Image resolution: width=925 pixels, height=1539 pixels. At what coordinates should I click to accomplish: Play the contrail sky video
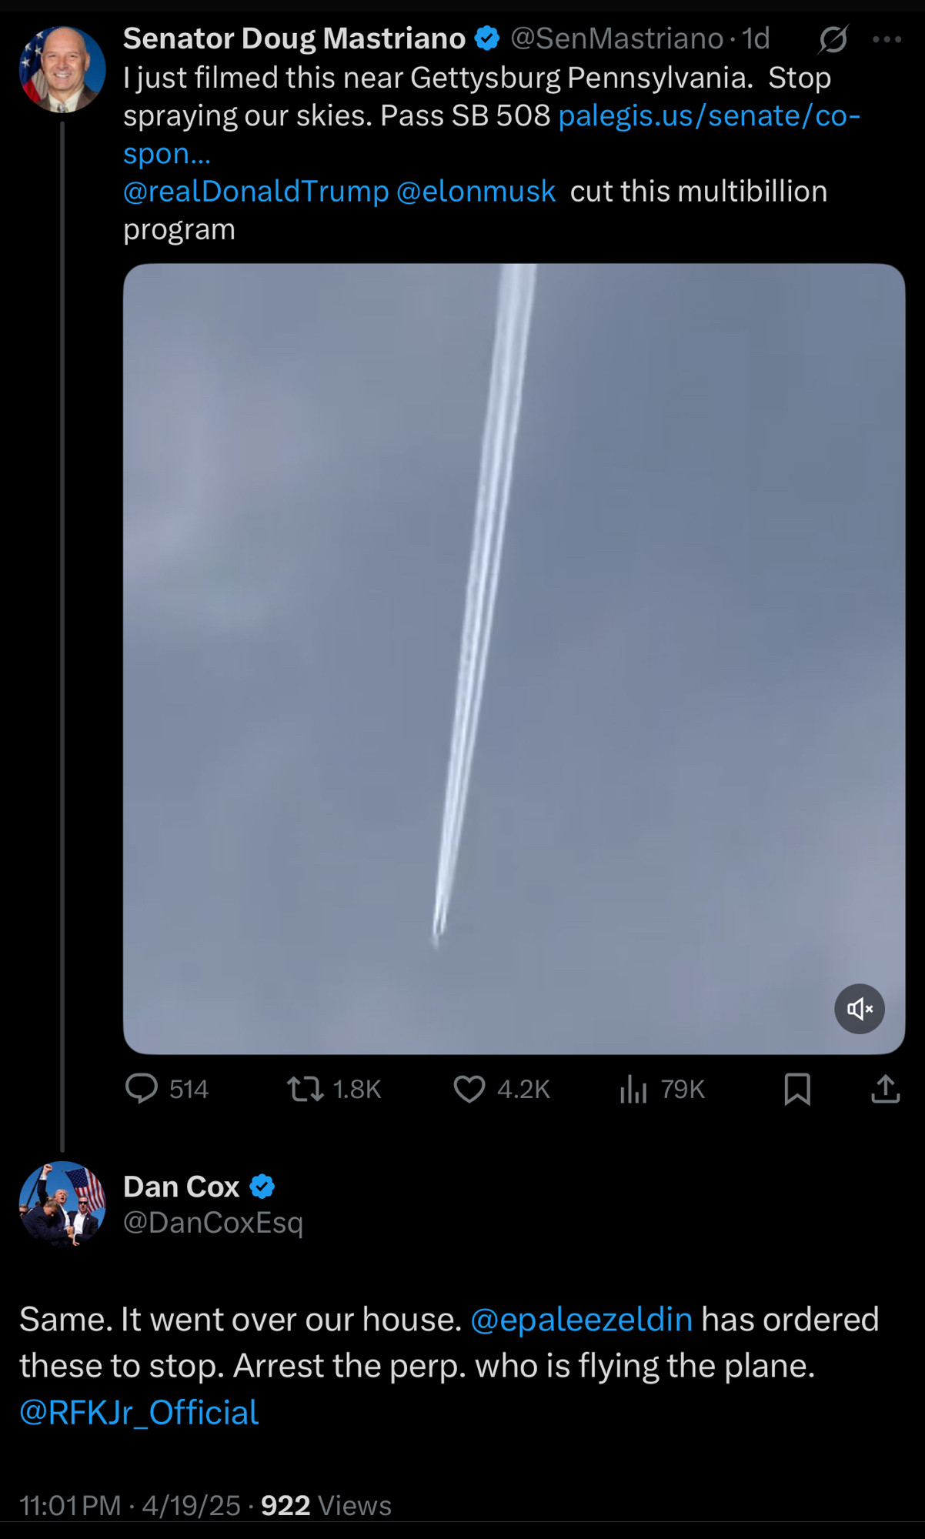514,659
